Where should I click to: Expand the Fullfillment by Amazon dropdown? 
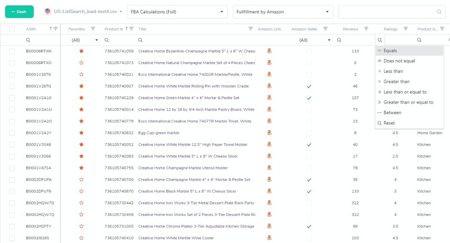coord(282,12)
